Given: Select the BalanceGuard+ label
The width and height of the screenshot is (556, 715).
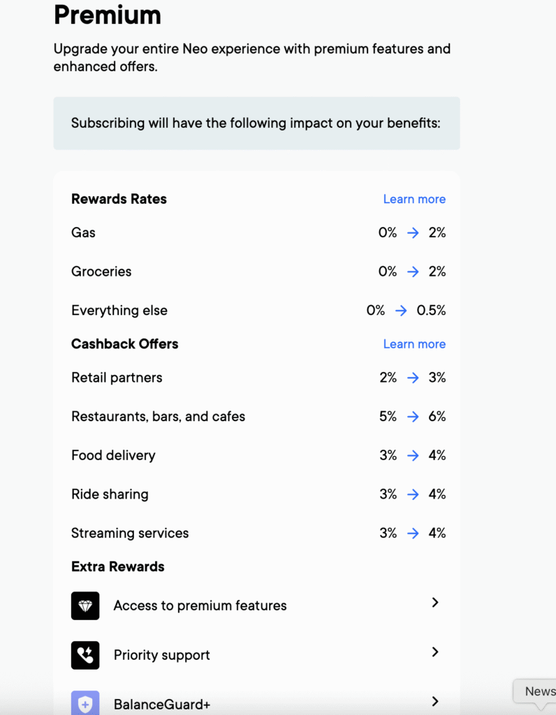Looking at the screenshot, I should pyautogui.click(x=161, y=705).
